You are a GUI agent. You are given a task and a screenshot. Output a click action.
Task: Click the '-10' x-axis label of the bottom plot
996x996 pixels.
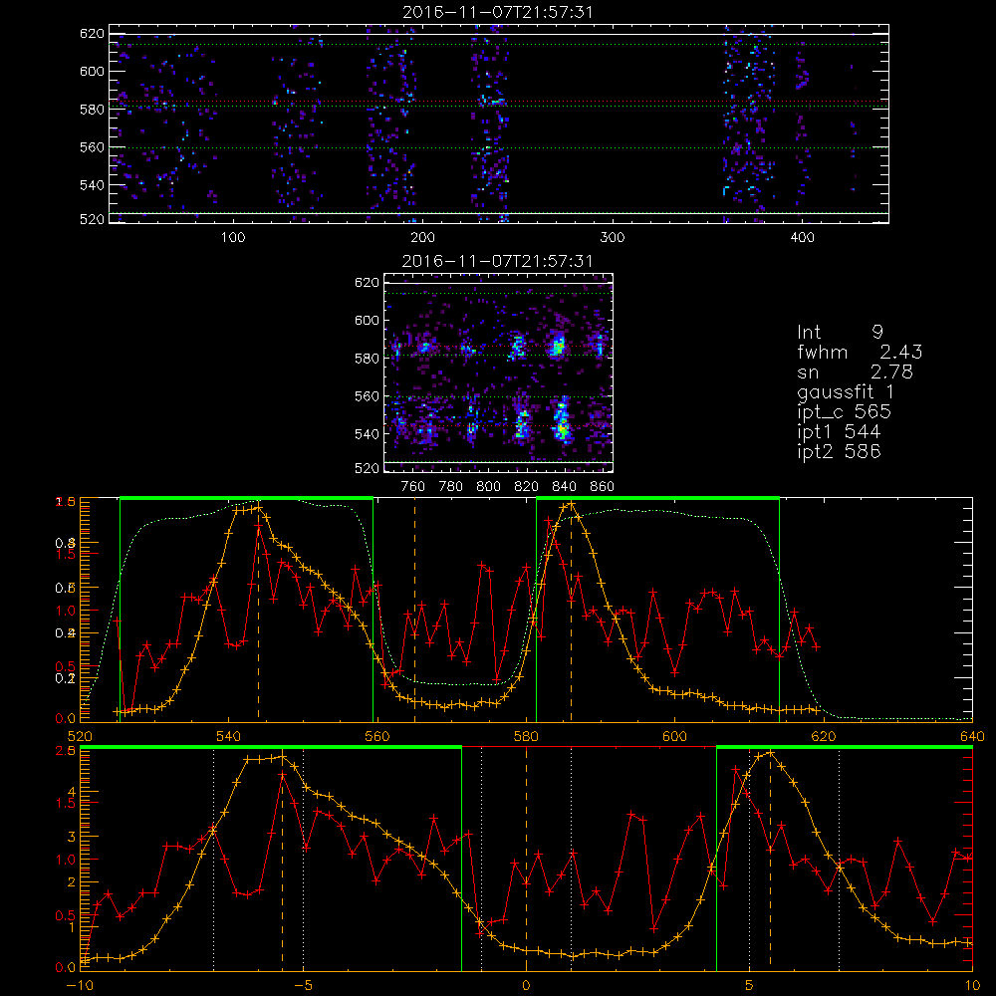(x=80, y=986)
